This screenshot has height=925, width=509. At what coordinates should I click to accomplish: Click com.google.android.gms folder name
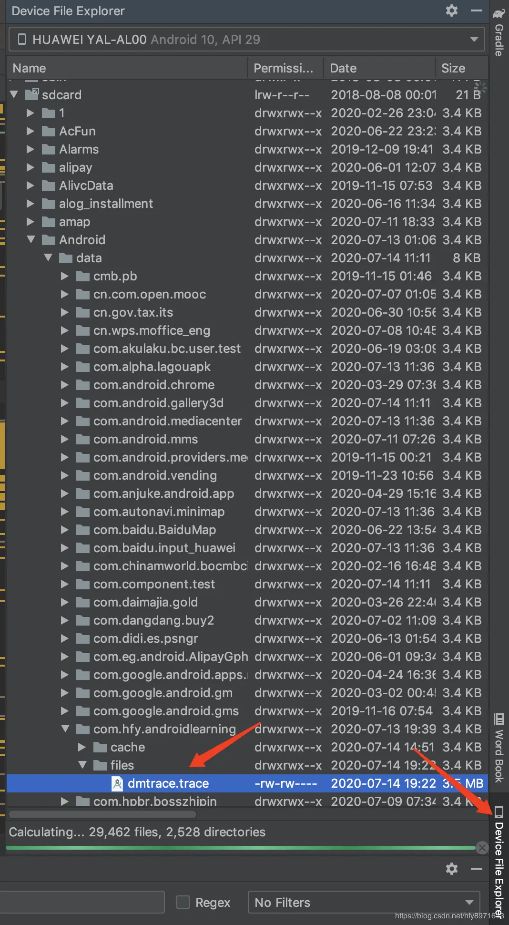click(x=166, y=711)
